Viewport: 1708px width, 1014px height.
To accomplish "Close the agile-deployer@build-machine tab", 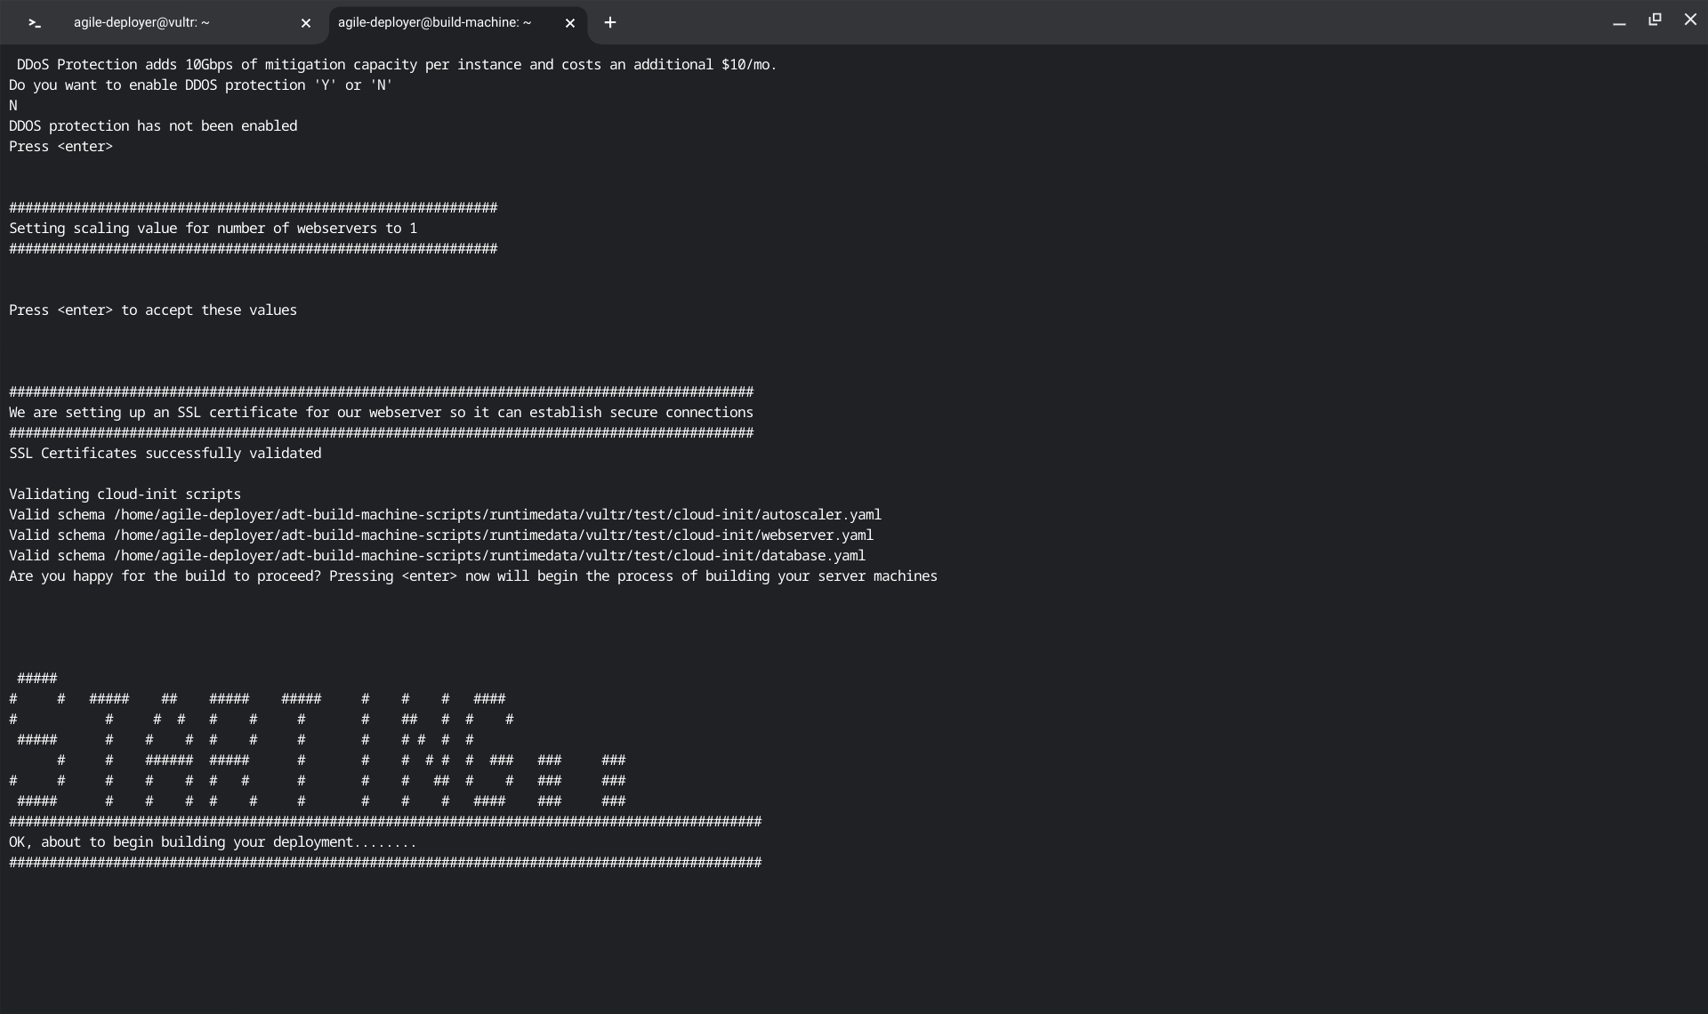I will (570, 23).
